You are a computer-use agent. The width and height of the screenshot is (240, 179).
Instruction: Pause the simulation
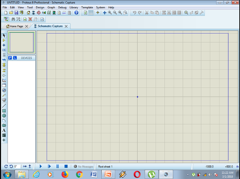(58, 166)
